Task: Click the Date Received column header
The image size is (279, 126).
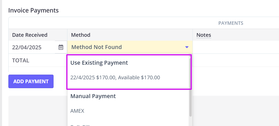Action: 30,35
